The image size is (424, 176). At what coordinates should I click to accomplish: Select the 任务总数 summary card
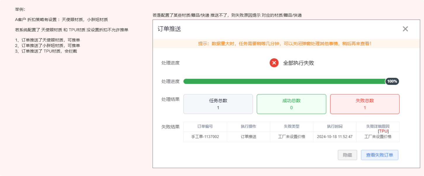coord(218,104)
